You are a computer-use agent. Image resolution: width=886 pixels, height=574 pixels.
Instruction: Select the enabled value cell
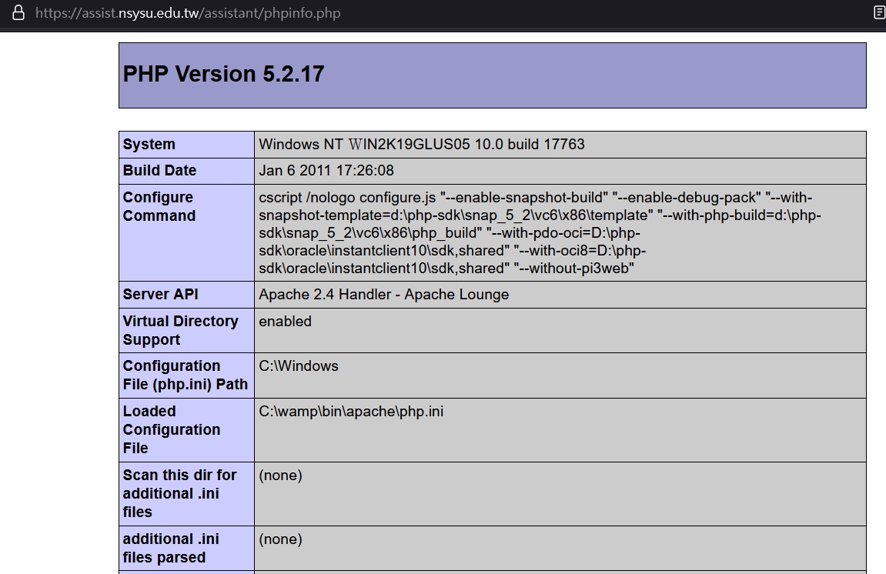coord(285,321)
